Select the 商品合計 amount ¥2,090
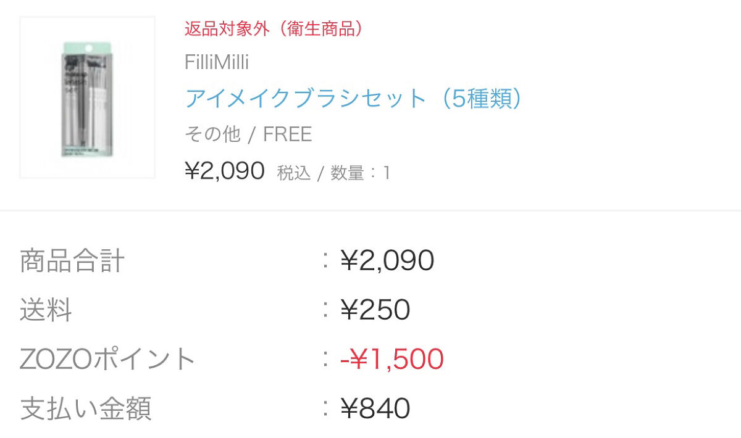741x438 pixels. (387, 261)
